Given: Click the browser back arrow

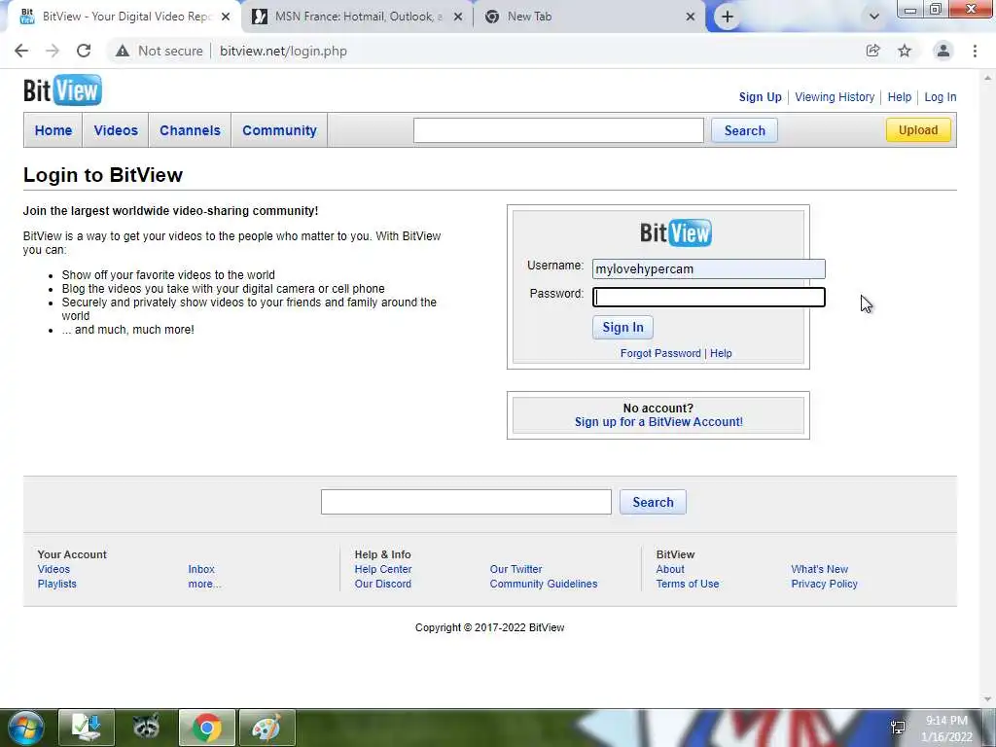Looking at the screenshot, I should [x=21, y=51].
